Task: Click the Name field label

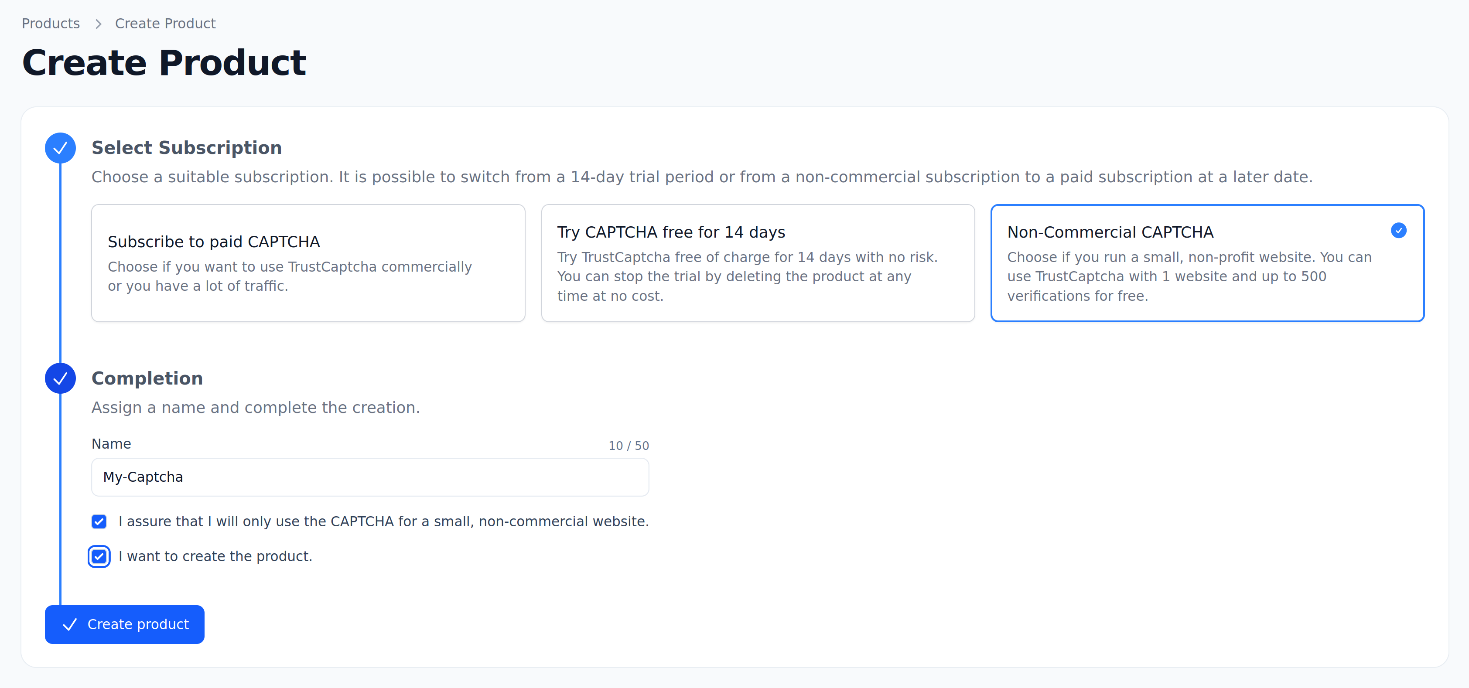Action: click(x=111, y=444)
